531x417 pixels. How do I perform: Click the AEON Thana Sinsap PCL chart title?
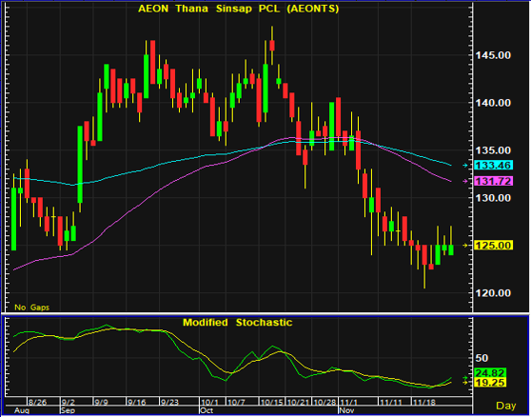pos(239,9)
